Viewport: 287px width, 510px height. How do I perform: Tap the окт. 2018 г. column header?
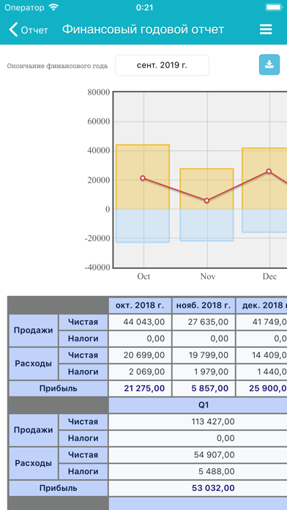pos(140,306)
